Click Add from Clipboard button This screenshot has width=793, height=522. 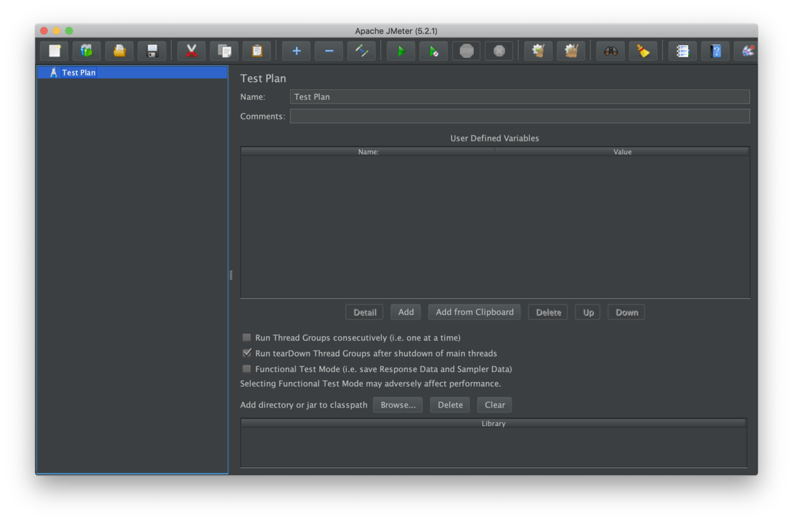[x=474, y=312]
